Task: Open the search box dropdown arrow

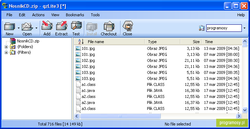Action: tap(244, 28)
